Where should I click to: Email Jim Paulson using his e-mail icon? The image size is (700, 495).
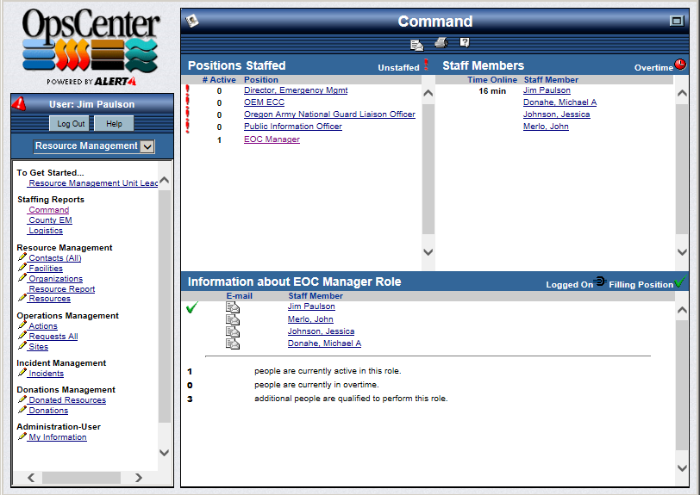click(232, 307)
